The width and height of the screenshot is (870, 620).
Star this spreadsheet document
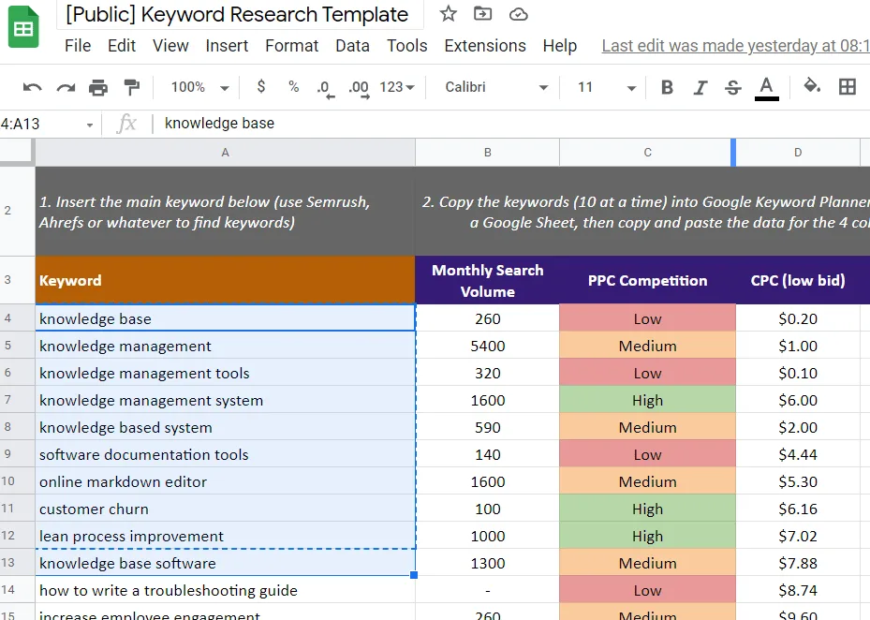(x=448, y=14)
